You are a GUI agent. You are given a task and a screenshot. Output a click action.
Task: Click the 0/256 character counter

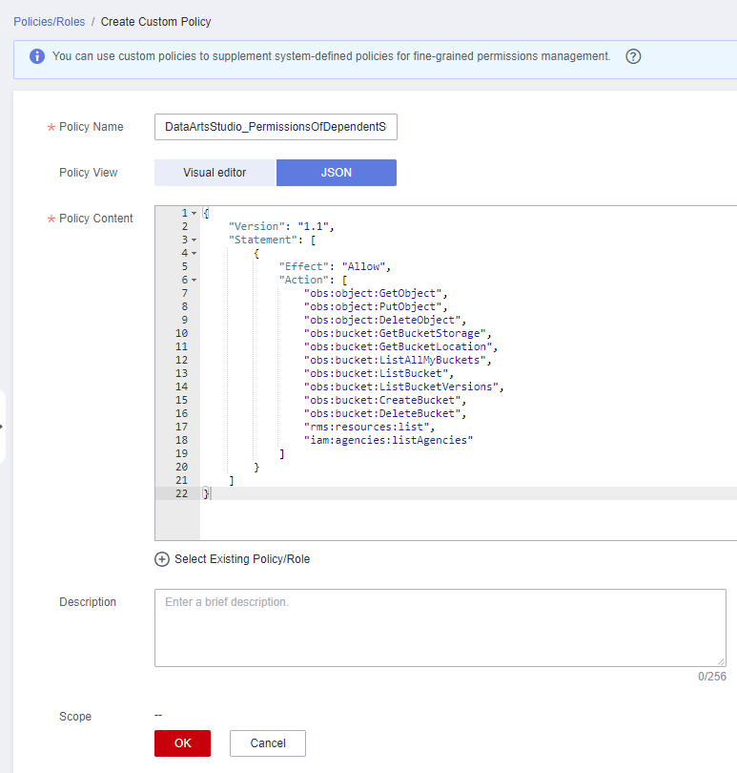(x=712, y=677)
